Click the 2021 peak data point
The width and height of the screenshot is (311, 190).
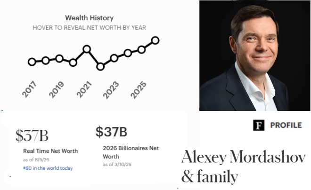click(87, 49)
